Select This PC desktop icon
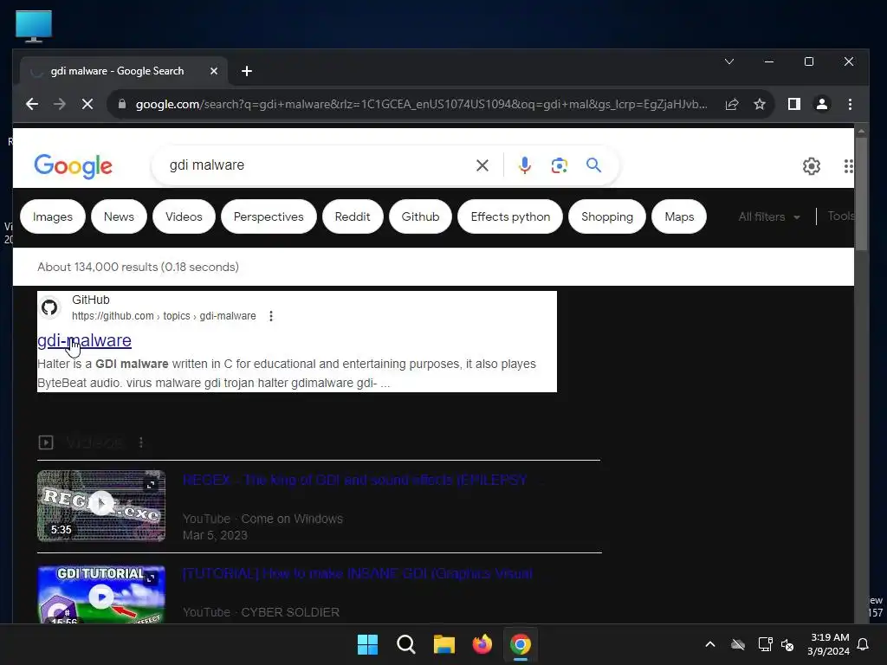887x665 pixels. (x=34, y=26)
